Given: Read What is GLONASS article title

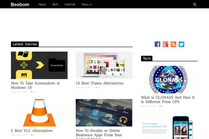Looking at the screenshot, I should click(168, 99).
